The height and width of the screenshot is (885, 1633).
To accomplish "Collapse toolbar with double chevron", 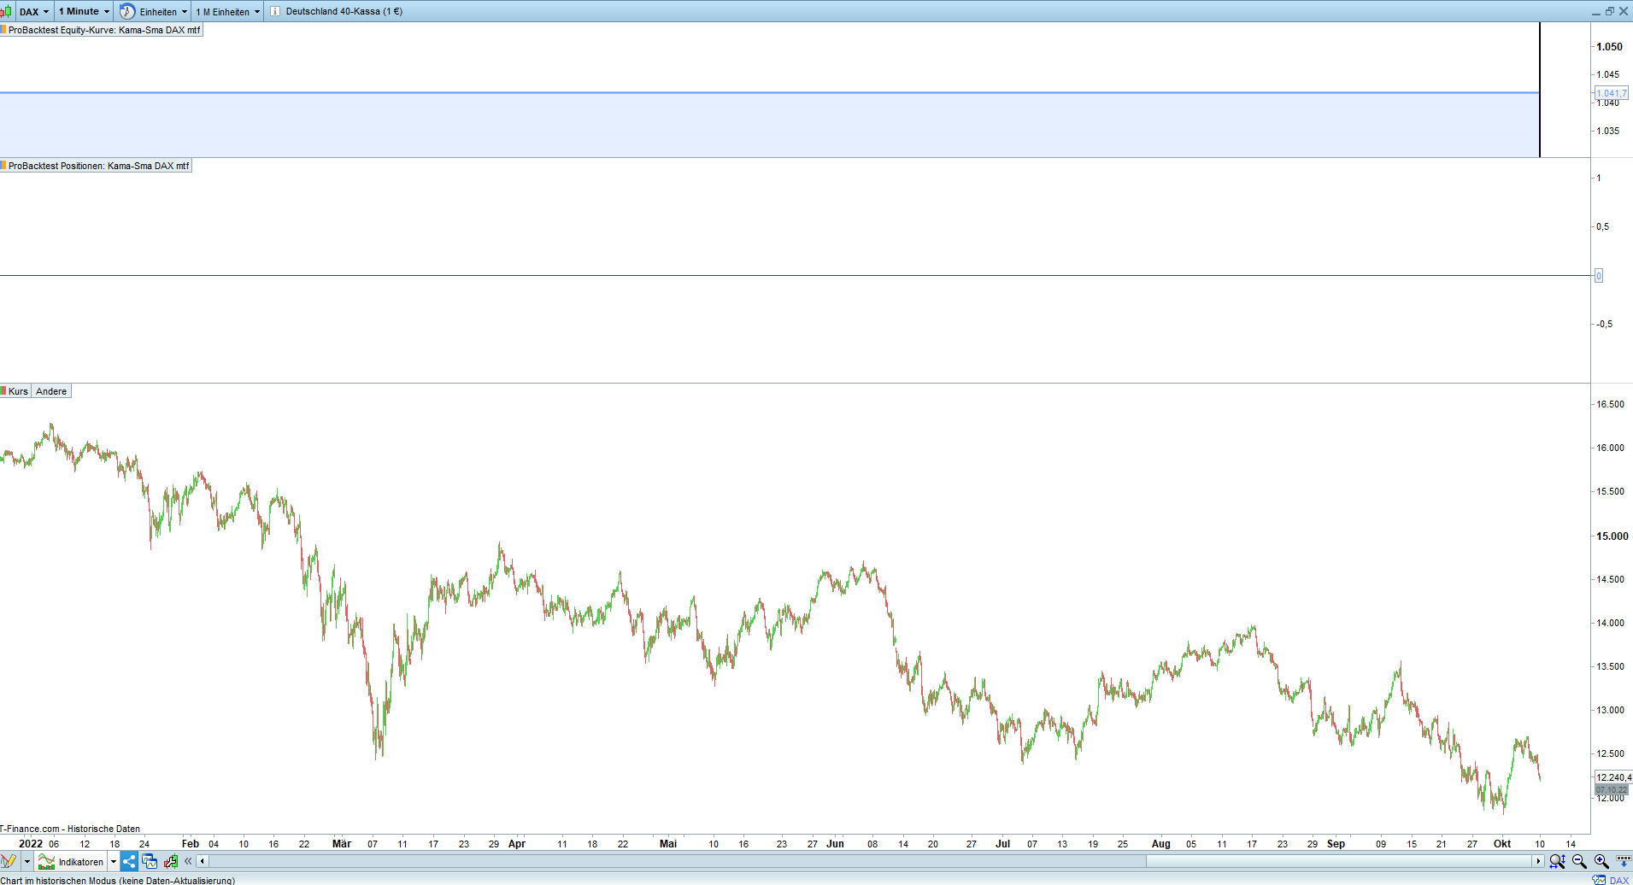I will tap(188, 861).
